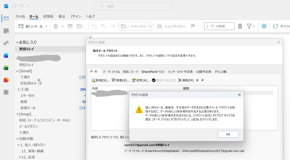
Task: Click the 新しいメール button
Action: coord(31,26)
